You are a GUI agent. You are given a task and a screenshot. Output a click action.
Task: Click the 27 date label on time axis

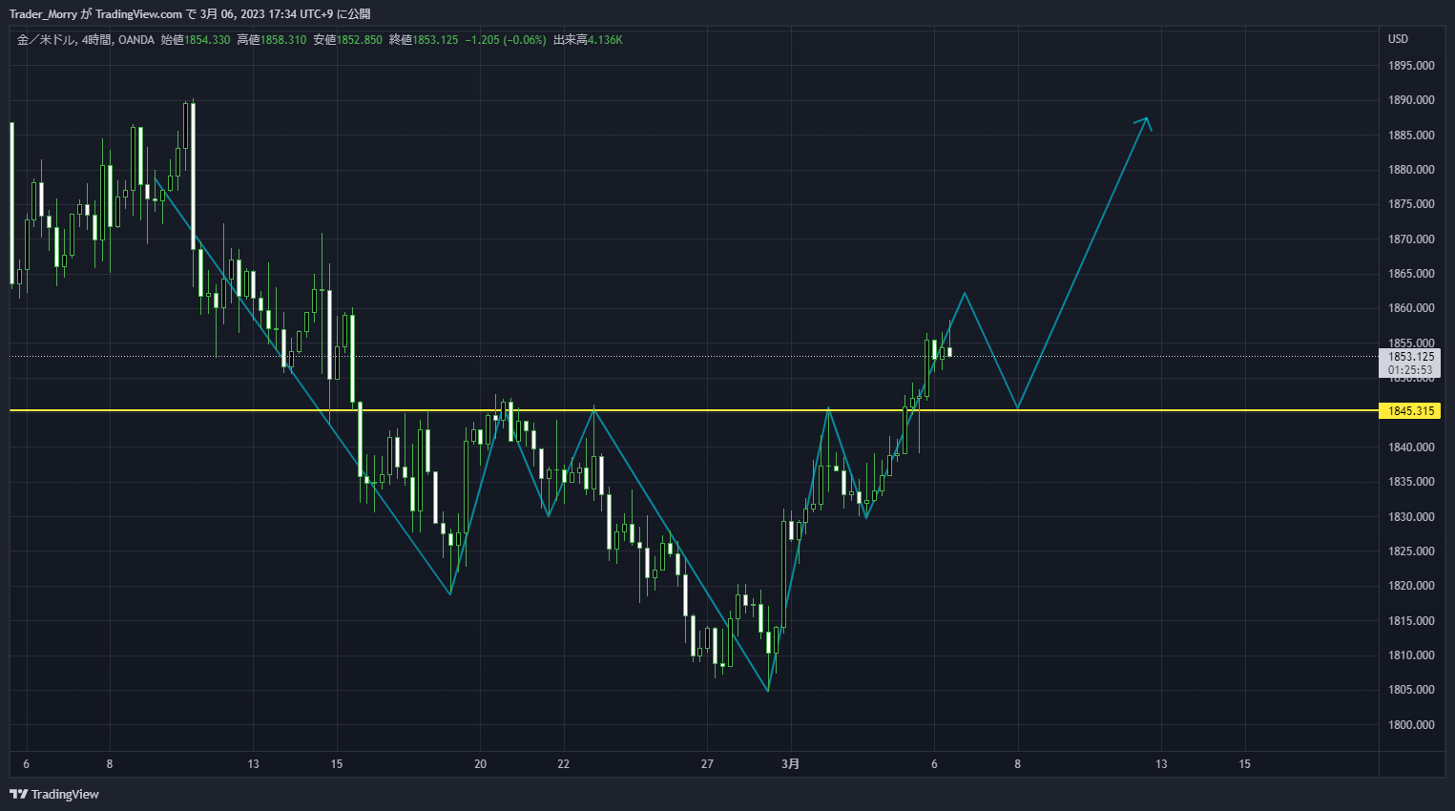[707, 764]
